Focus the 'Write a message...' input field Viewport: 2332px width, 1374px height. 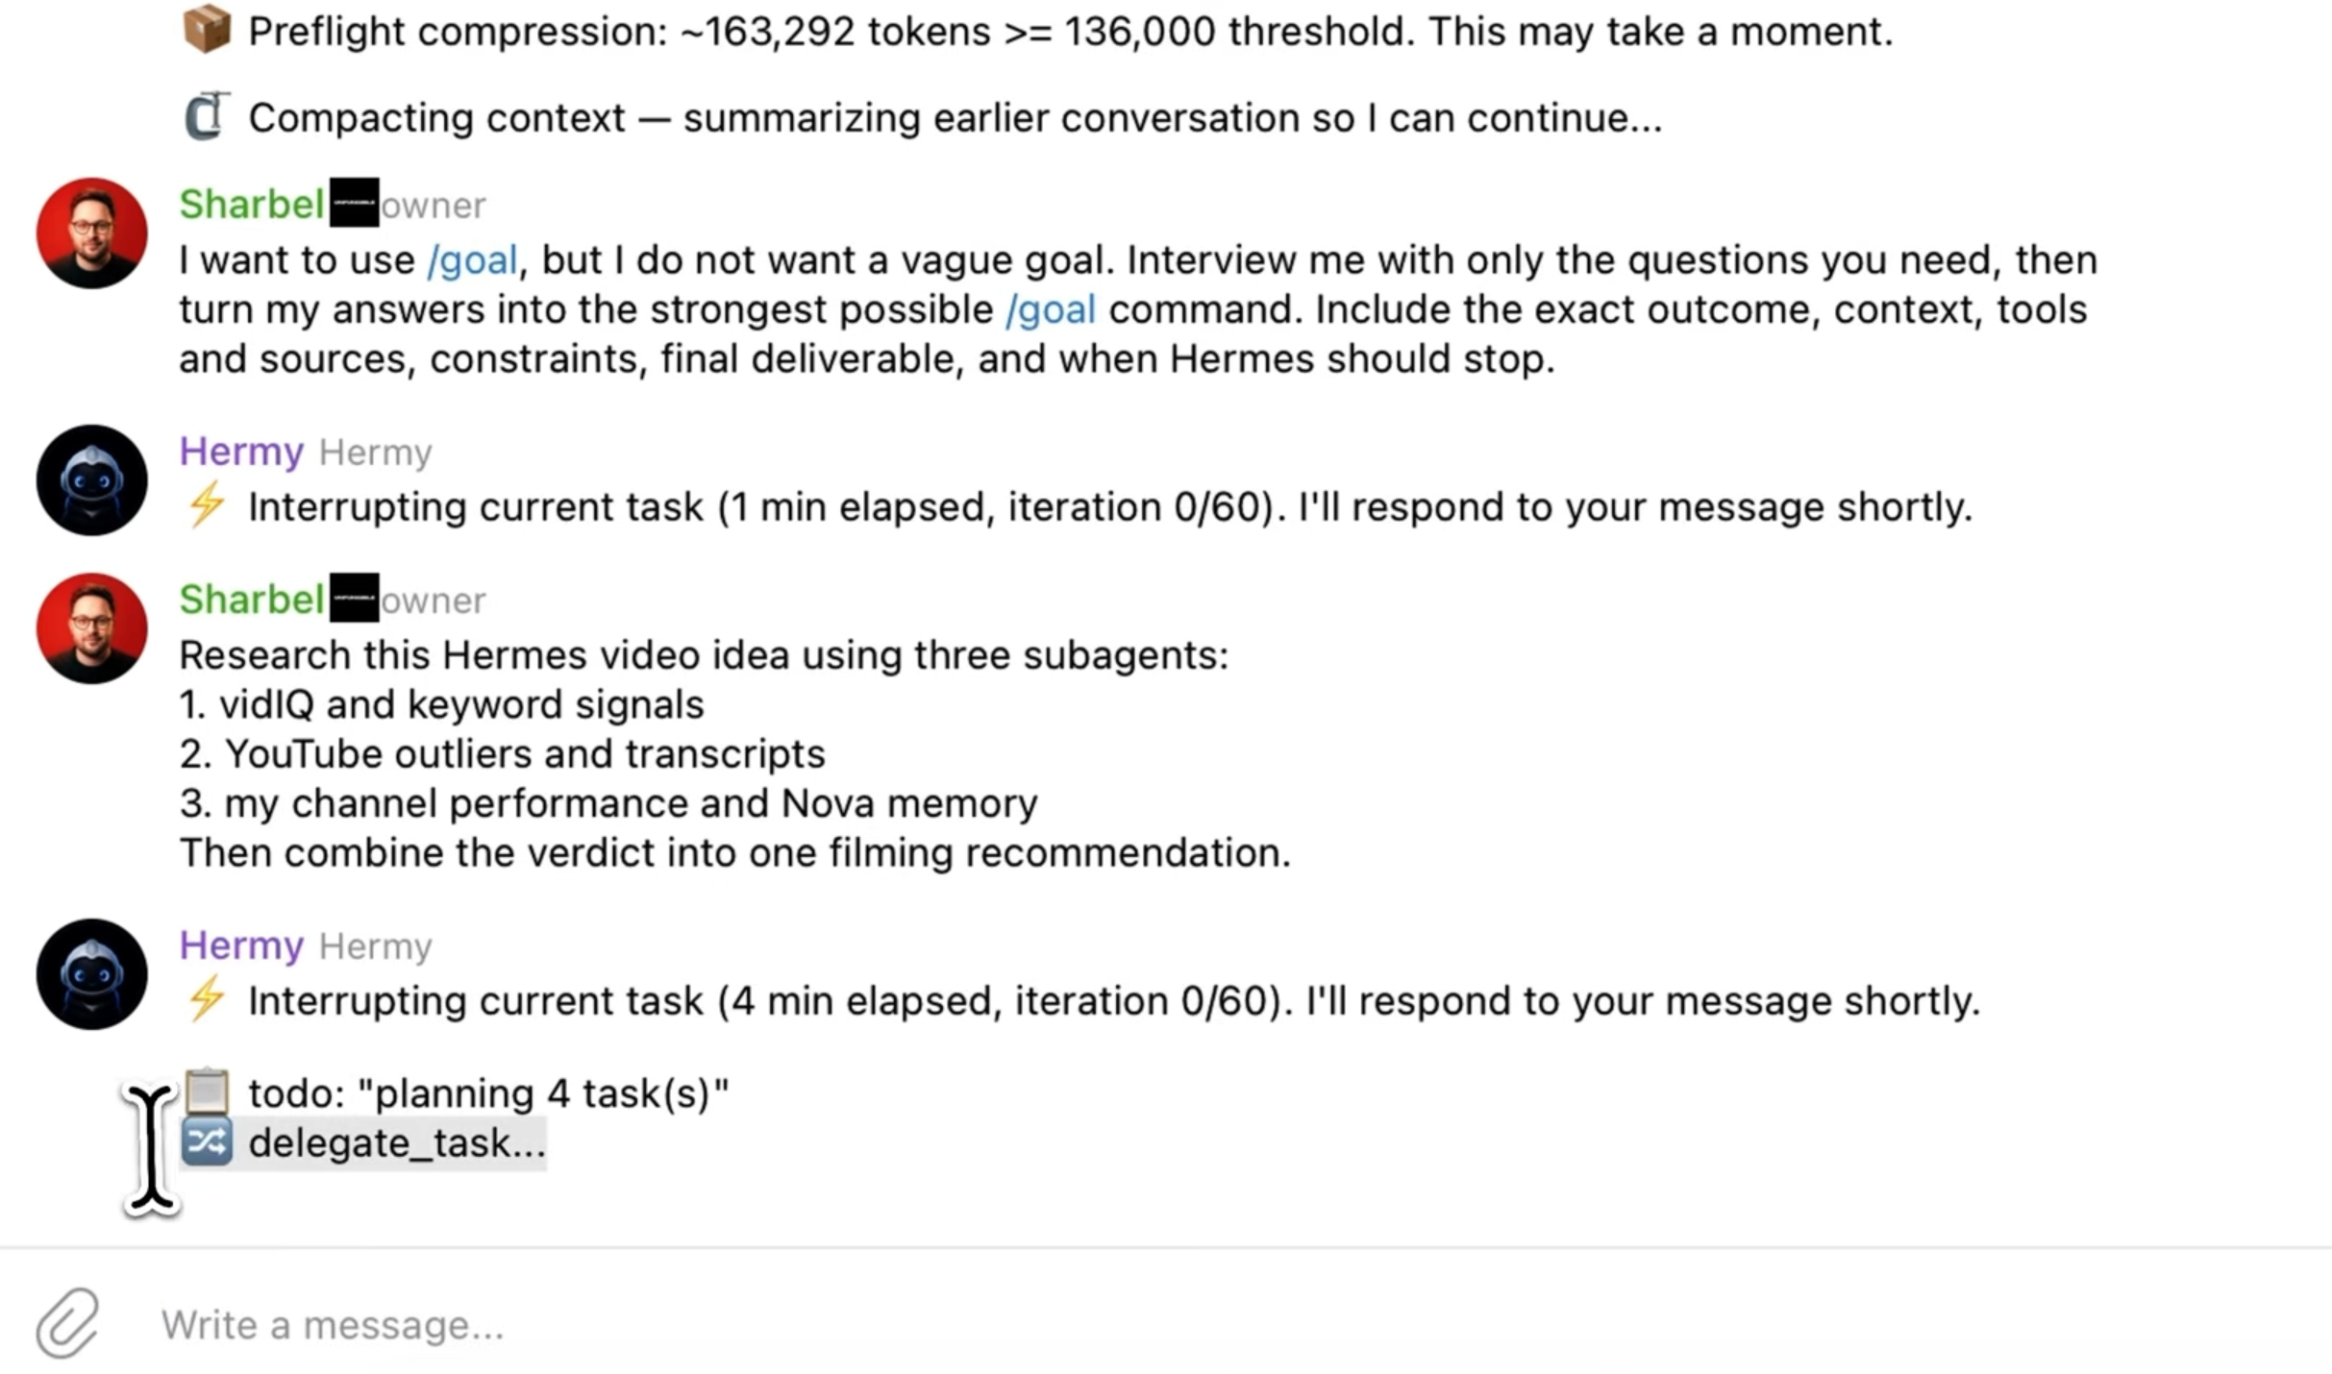[x=1230, y=1324]
